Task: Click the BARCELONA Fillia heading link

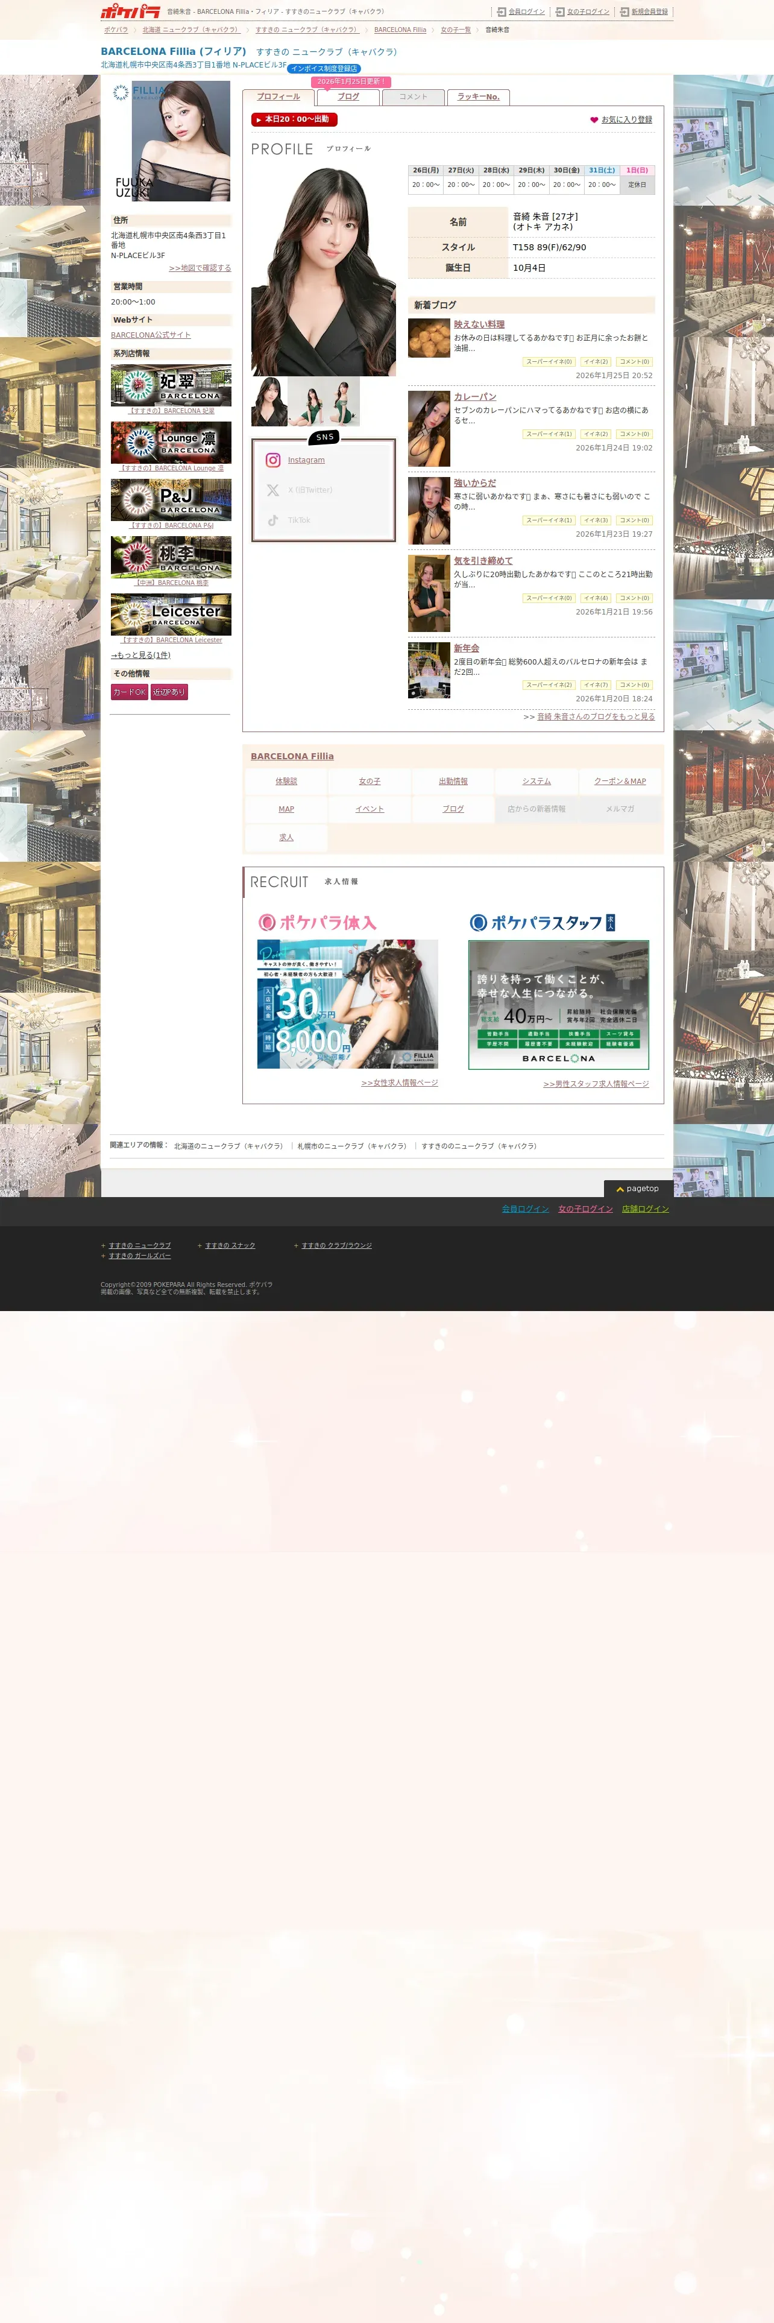Action: click(292, 757)
